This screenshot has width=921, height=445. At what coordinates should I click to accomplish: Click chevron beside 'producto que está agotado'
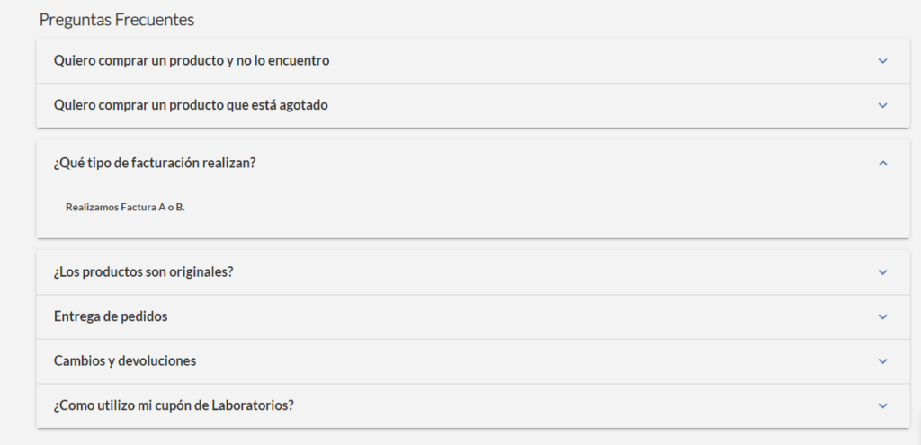coord(882,105)
